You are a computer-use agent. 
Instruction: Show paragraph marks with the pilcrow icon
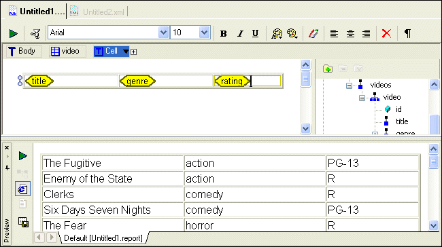coord(407,33)
